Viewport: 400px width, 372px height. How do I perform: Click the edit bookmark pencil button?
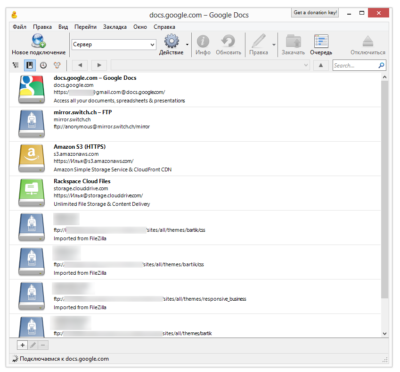(x=33, y=345)
